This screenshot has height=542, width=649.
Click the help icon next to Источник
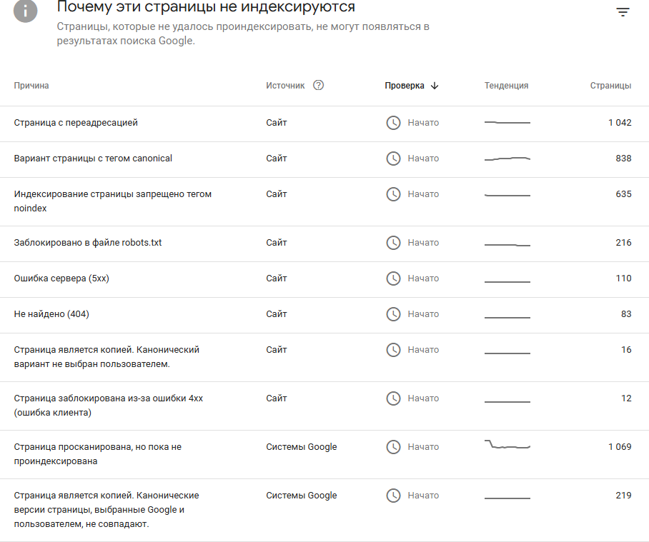click(x=319, y=85)
